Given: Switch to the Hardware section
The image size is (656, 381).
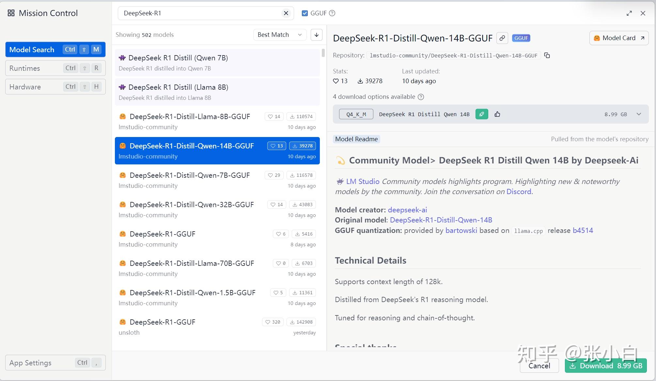Looking at the screenshot, I should [x=55, y=87].
